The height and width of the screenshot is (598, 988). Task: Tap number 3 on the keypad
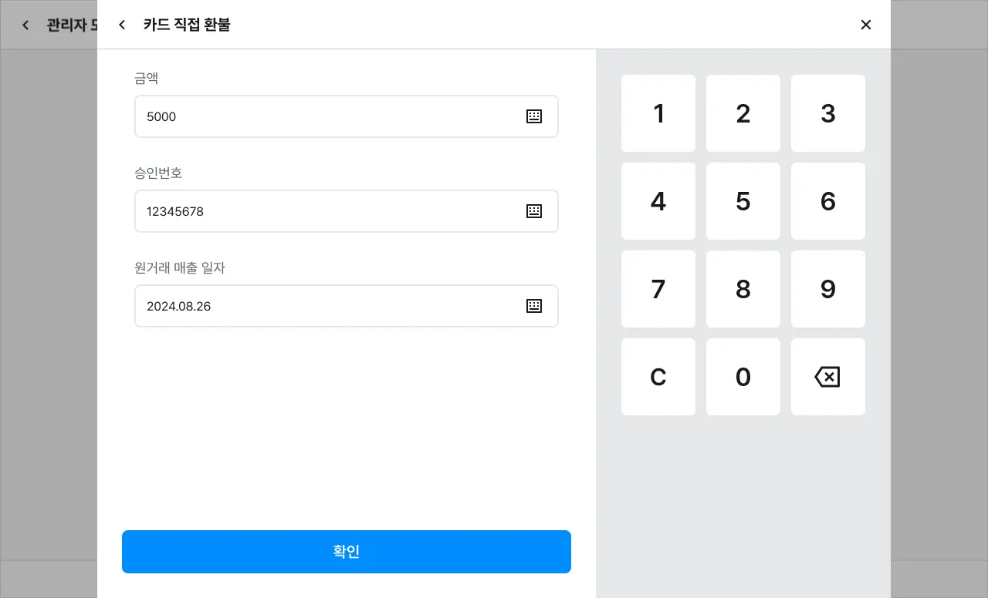click(828, 113)
